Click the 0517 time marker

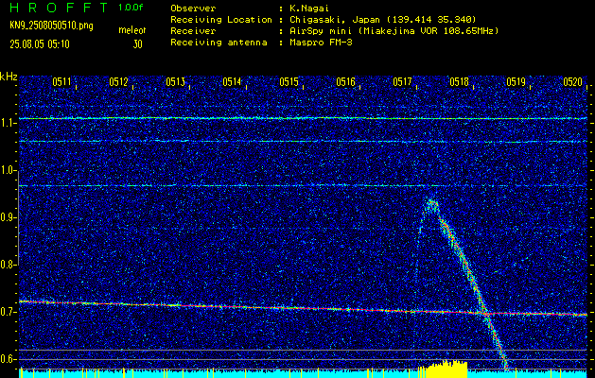402,82
